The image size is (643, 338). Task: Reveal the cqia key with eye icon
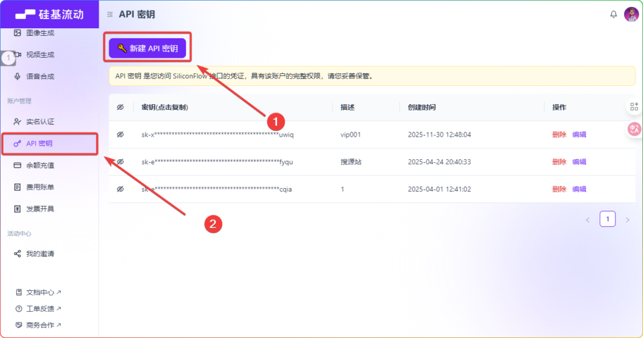click(x=120, y=189)
